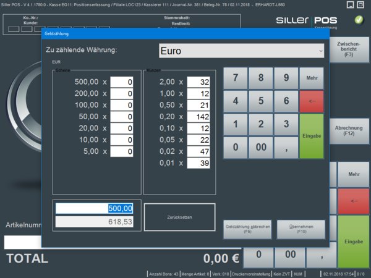Click the Abrechnung (F12) button
This screenshot has height=278, width=371.
pyautogui.click(x=350, y=130)
